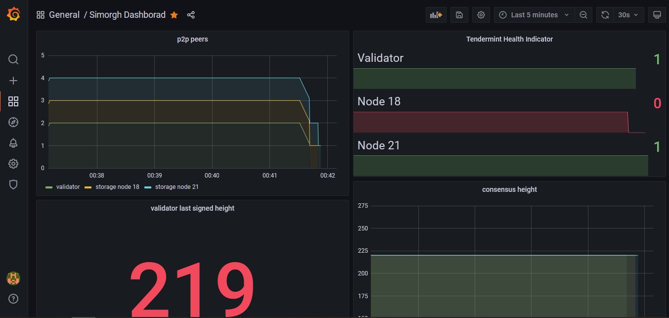Open the p2p peers panel title menu

click(192, 39)
